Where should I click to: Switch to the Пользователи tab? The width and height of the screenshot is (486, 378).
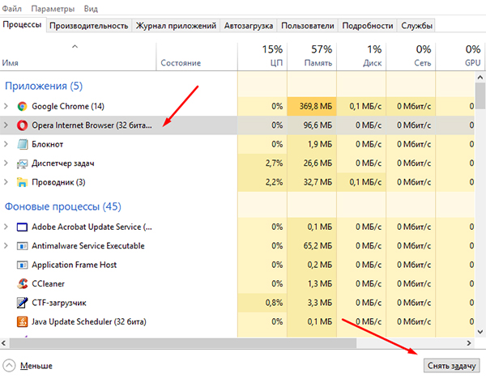point(308,26)
